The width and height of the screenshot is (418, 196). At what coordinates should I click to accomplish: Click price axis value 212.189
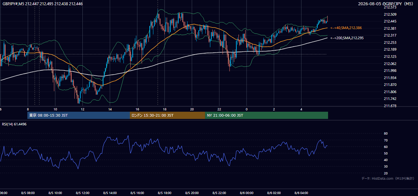coord(390,49)
